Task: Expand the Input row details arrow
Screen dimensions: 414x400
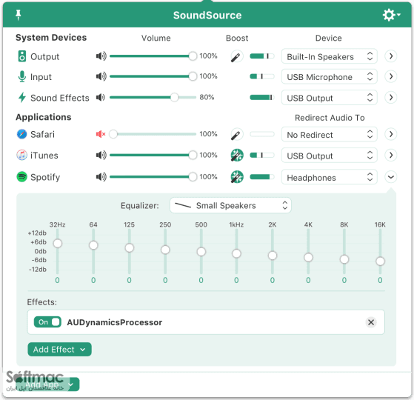Action: click(391, 76)
